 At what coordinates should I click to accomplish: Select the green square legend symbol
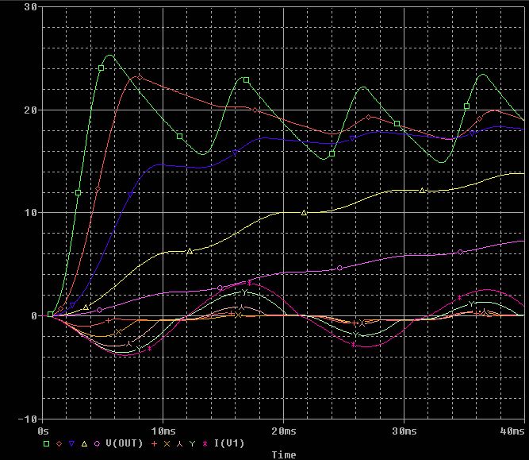47,444
